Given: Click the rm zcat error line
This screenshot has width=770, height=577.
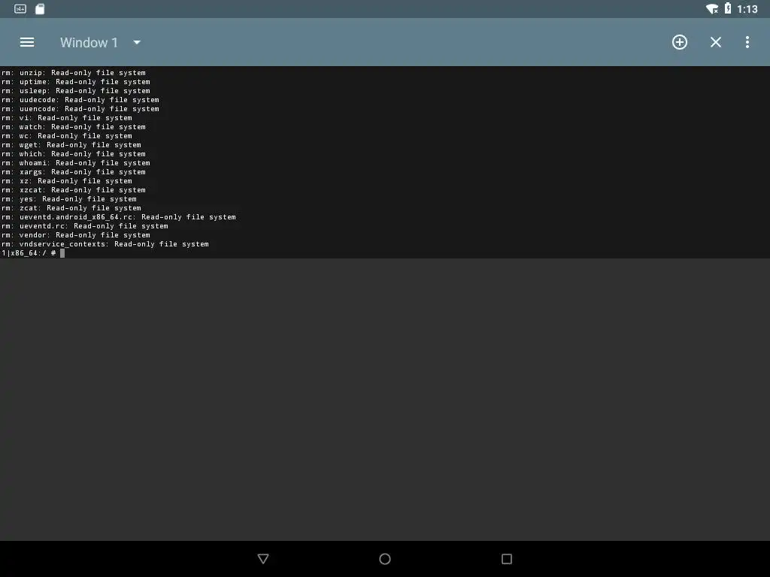Looking at the screenshot, I should point(71,208).
